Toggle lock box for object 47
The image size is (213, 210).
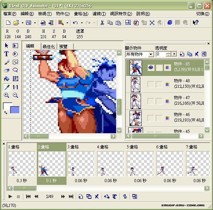[x=159, y=101]
